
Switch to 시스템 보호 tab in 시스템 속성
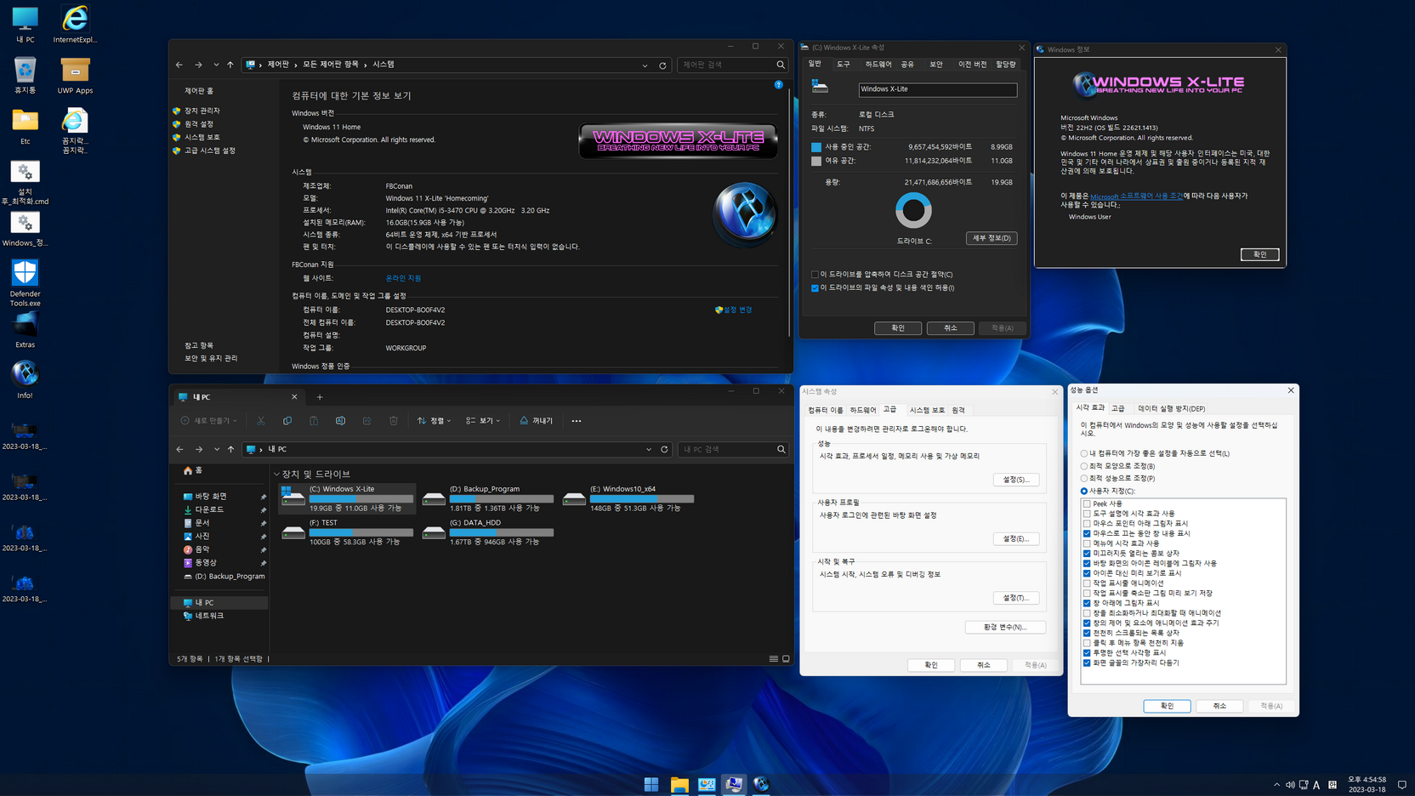[927, 410]
